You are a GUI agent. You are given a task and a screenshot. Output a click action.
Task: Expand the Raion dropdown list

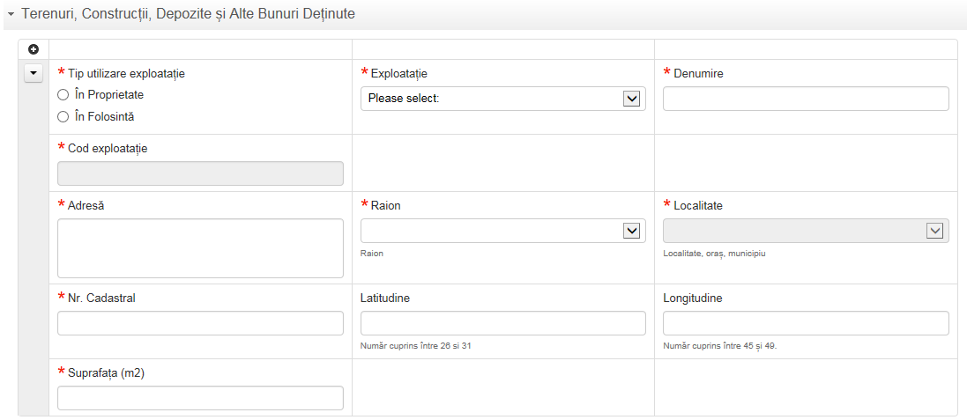[502, 231]
